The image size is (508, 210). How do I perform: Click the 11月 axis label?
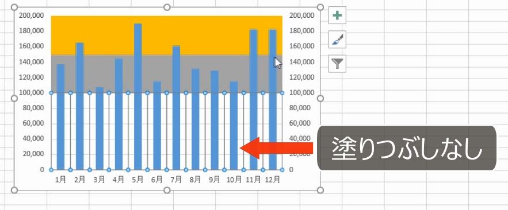click(253, 180)
